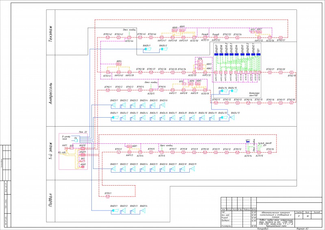The image size is (325, 230).
Task: Select the BIA02/1 loudspeaker symbol on first floor
Action: pyautogui.click(x=113, y=169)
